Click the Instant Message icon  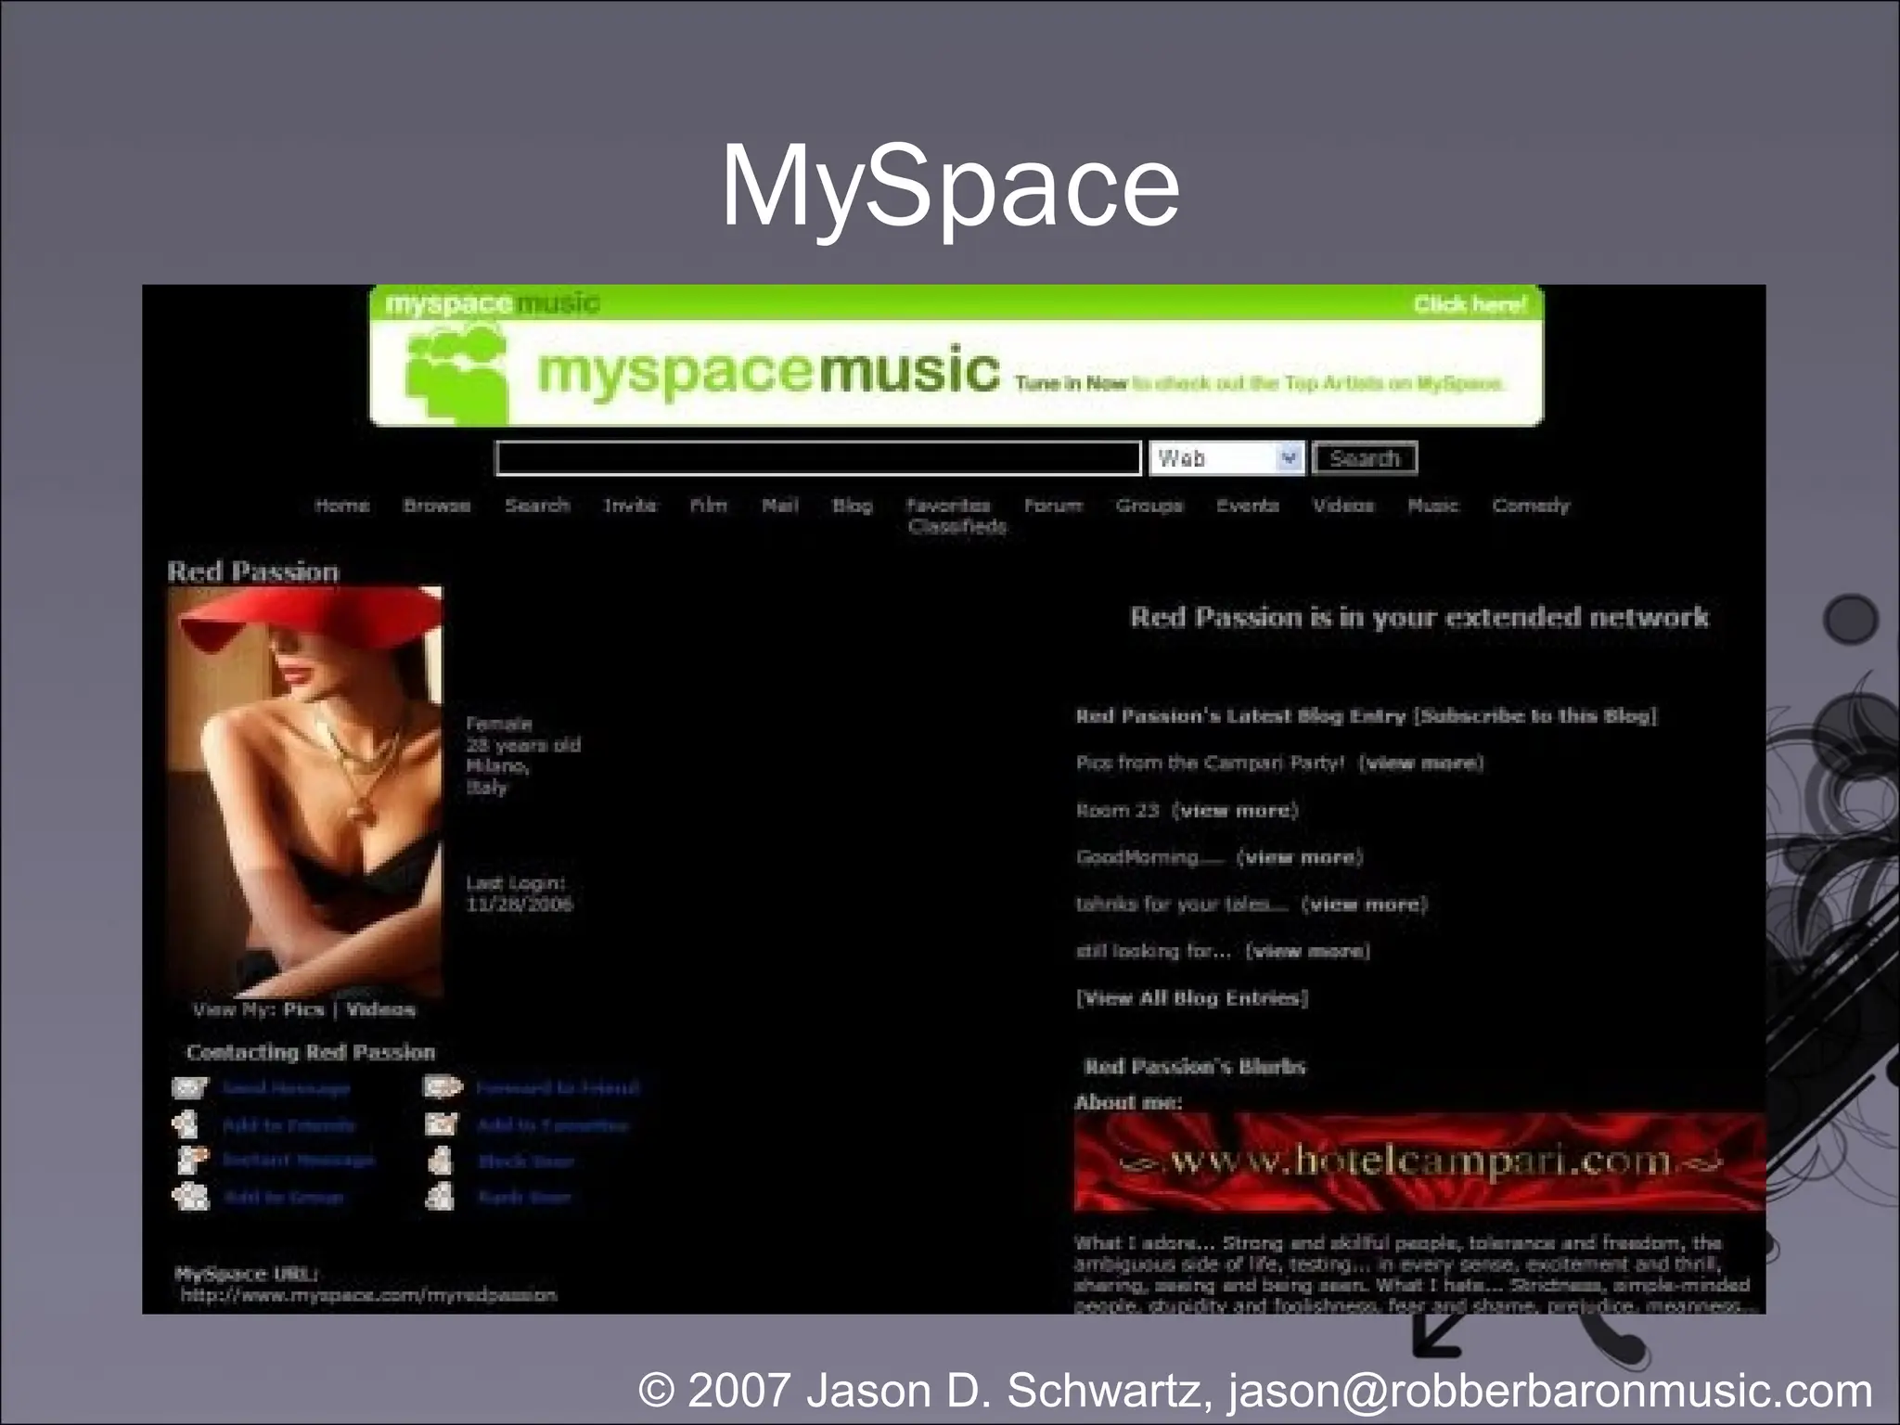(190, 1160)
